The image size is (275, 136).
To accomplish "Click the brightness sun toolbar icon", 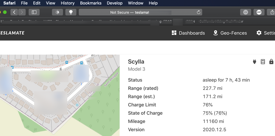I will [57, 12].
